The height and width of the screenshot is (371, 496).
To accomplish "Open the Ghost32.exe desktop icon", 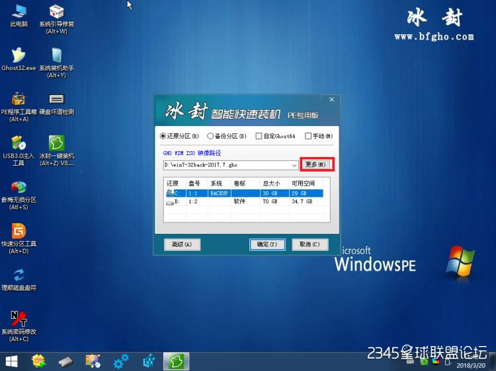I will click(x=19, y=59).
